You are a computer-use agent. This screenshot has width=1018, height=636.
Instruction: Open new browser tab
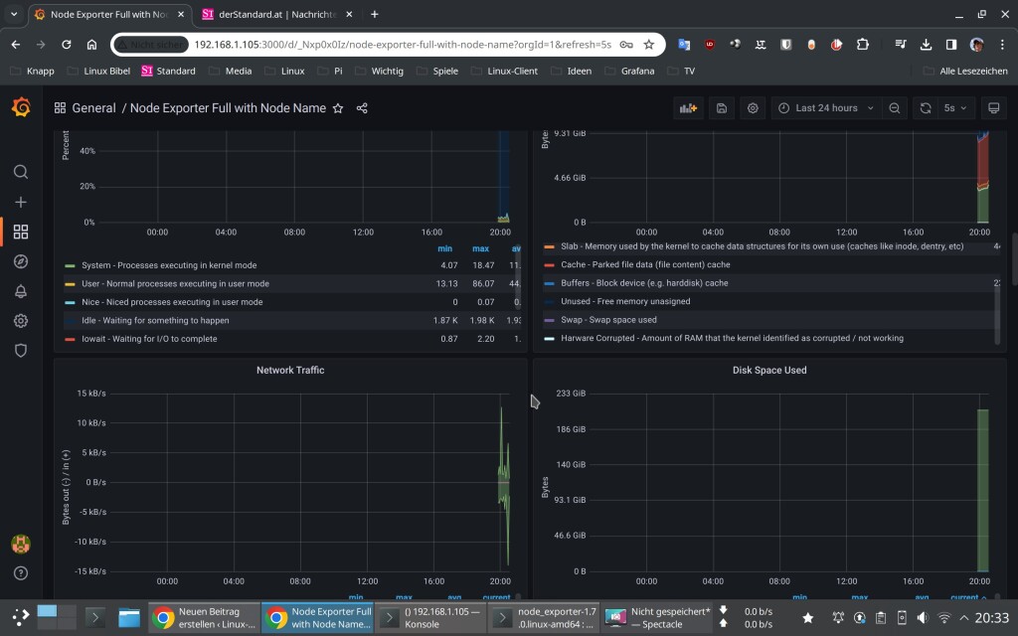pyautogui.click(x=375, y=14)
